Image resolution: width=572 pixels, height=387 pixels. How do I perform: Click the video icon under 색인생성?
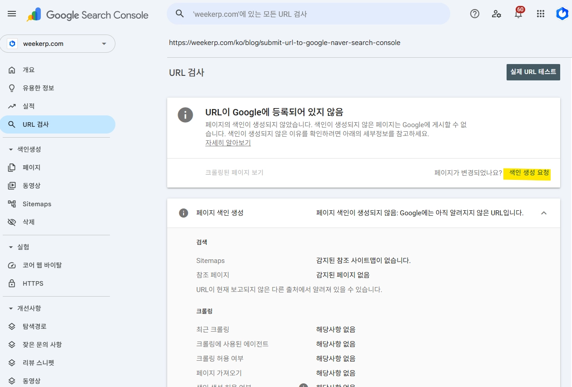[x=12, y=186]
